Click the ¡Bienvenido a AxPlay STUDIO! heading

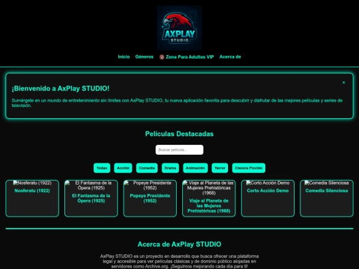point(60,88)
